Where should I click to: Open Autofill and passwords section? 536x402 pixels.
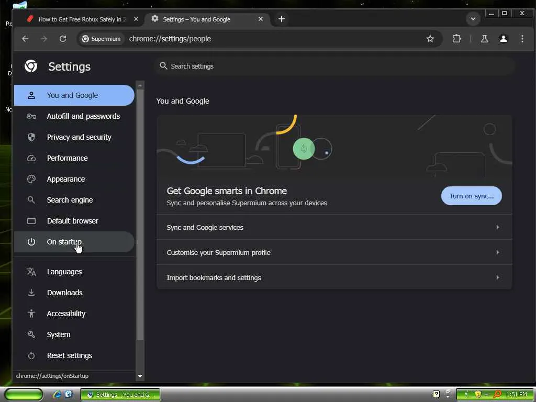point(74,116)
